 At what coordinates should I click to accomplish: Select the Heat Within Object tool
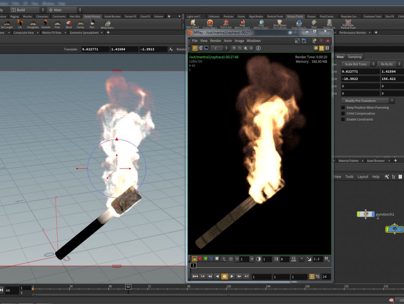pyautogui.click(x=242, y=24)
